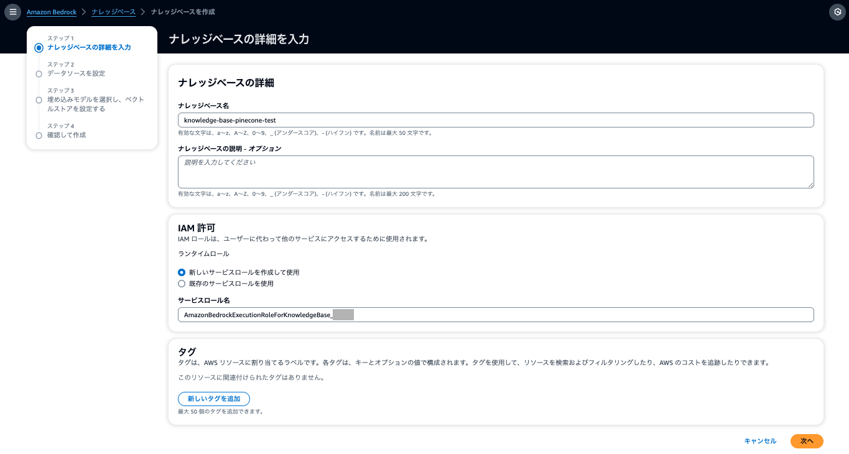Click the page title ナレッジベースの詳細を入力
This screenshot has height=454, width=849.
[239, 39]
